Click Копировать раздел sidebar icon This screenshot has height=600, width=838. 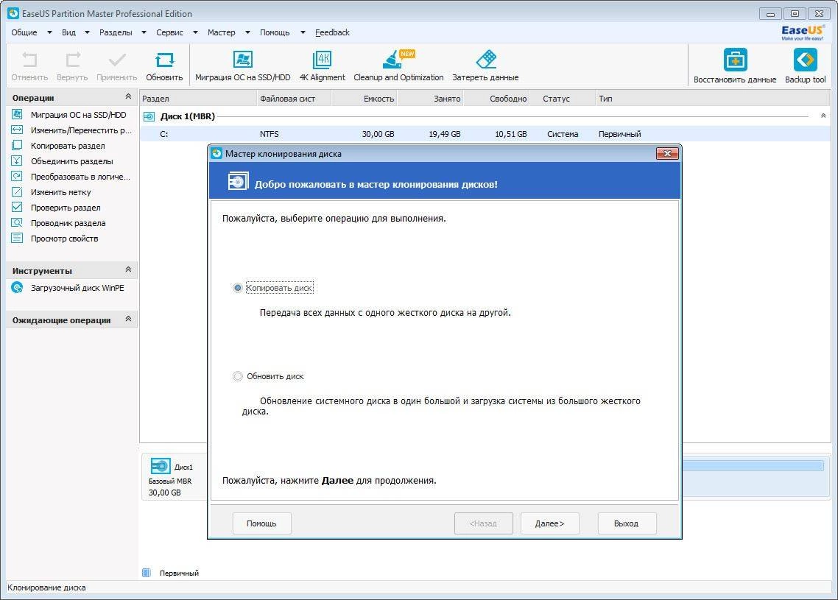click(x=17, y=145)
